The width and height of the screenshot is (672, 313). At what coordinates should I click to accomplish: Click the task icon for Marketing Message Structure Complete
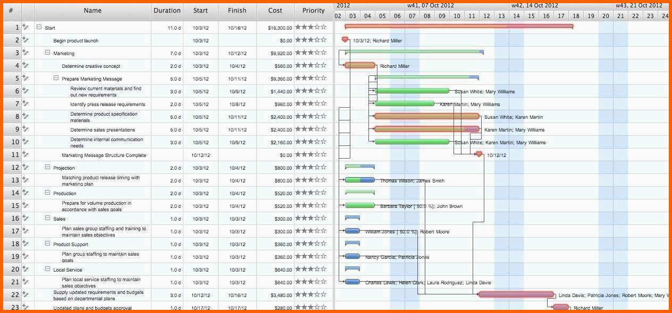click(x=26, y=154)
